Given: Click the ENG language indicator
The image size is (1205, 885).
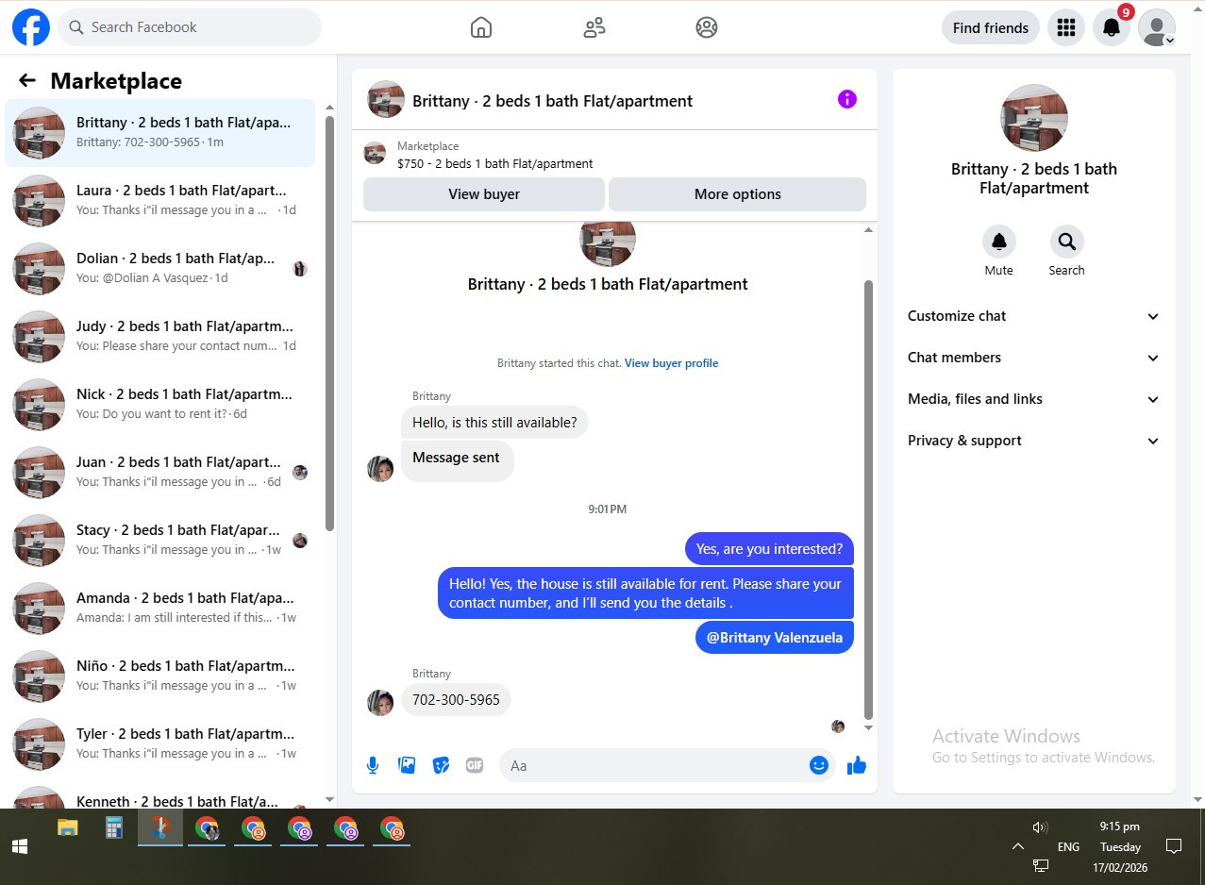Looking at the screenshot, I should tap(1068, 847).
